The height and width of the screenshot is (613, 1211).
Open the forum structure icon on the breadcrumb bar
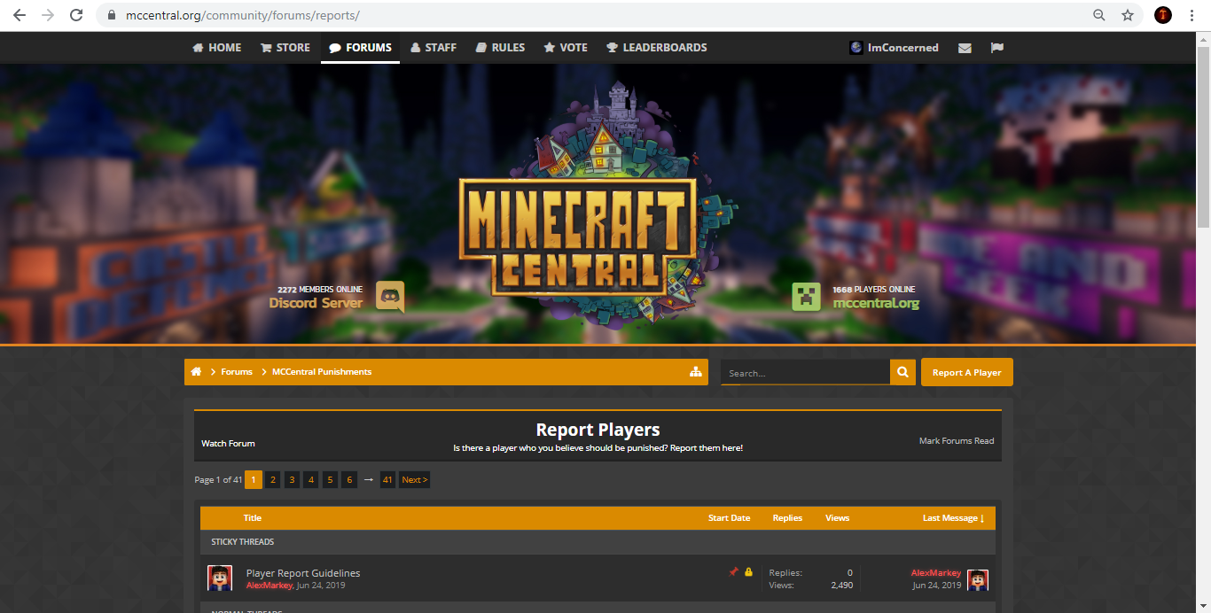click(x=697, y=371)
